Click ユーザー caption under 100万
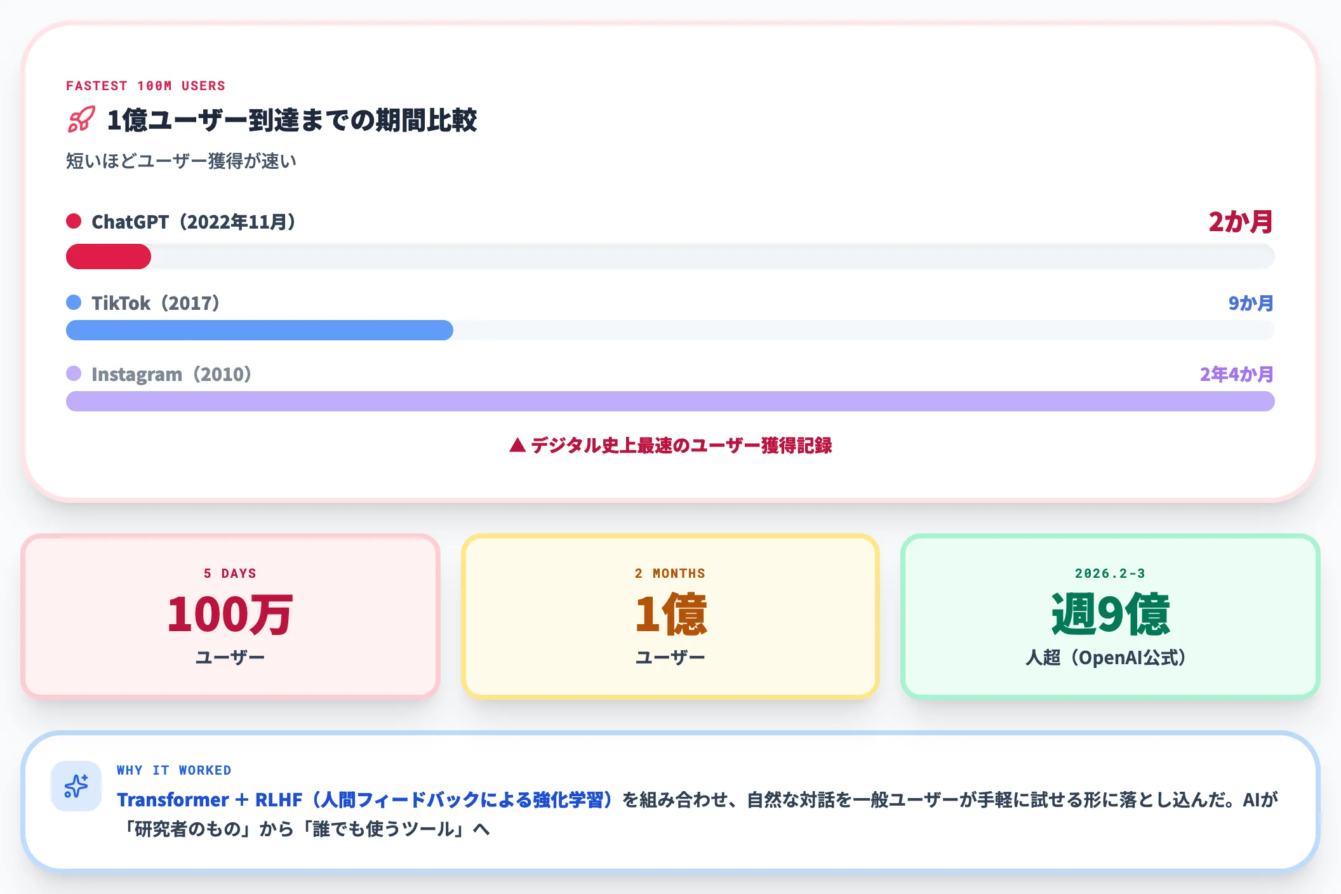This screenshot has height=894, width=1341. (230, 657)
